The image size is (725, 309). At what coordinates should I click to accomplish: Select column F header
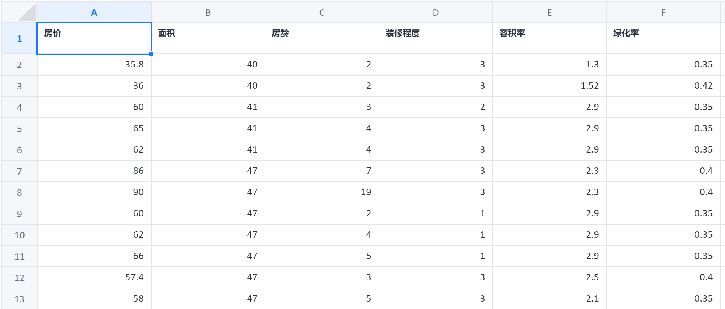(663, 12)
